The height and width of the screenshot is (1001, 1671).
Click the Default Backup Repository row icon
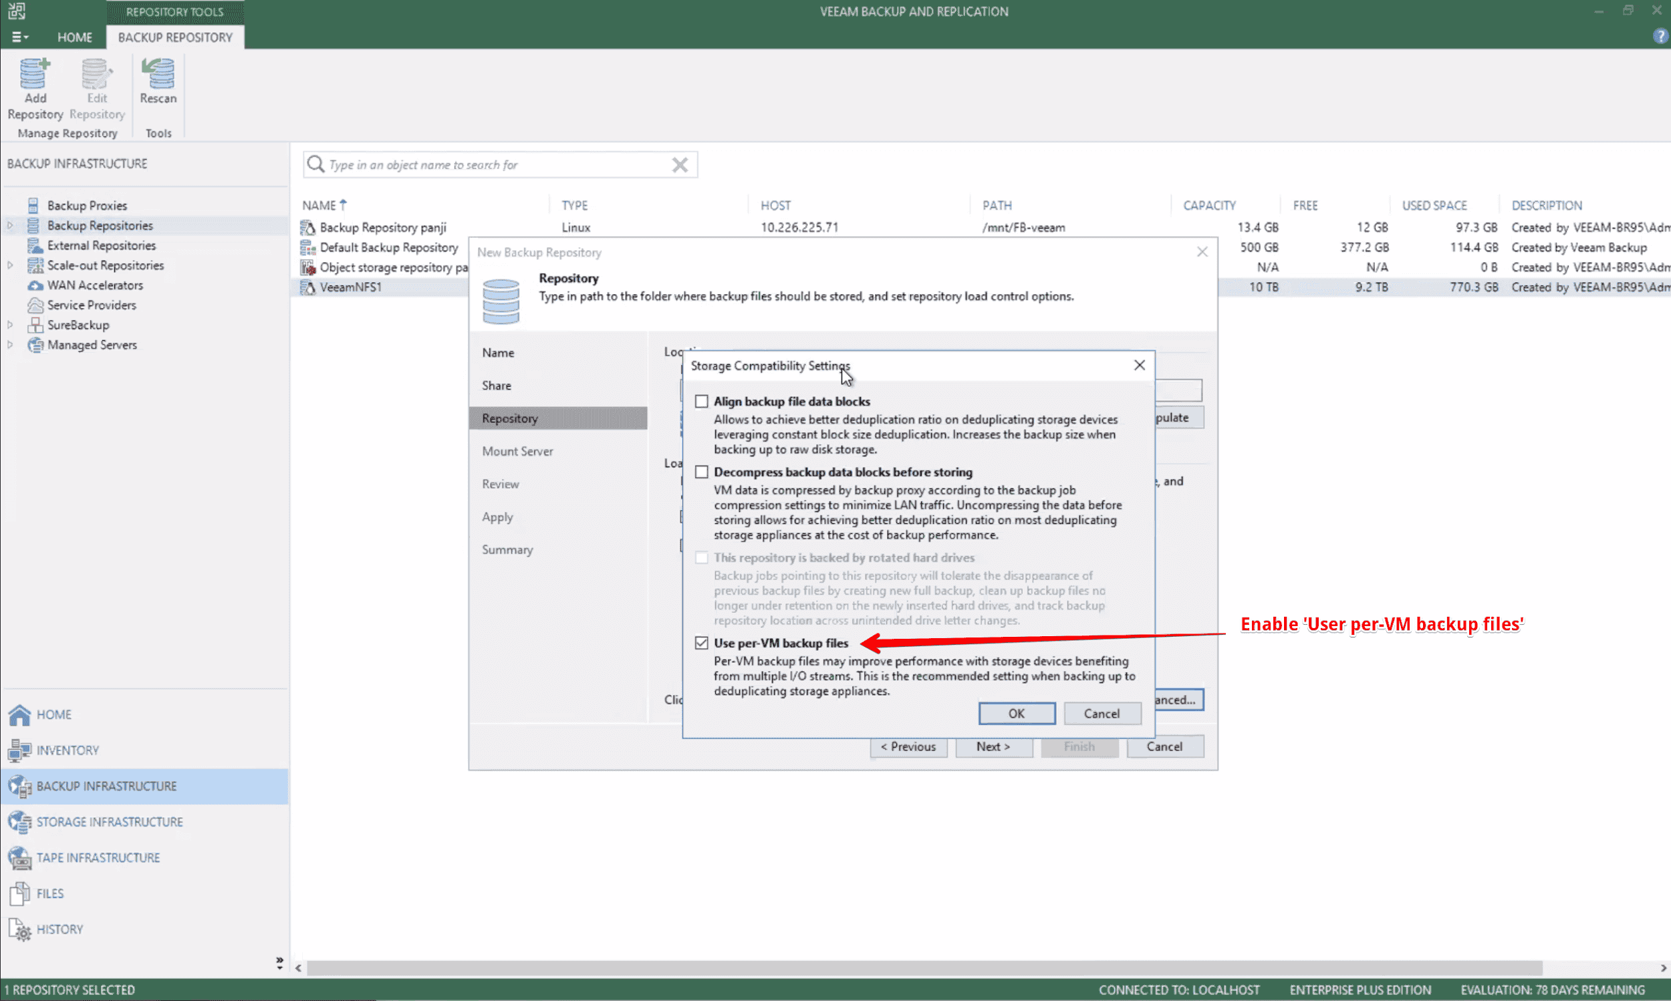tap(307, 247)
